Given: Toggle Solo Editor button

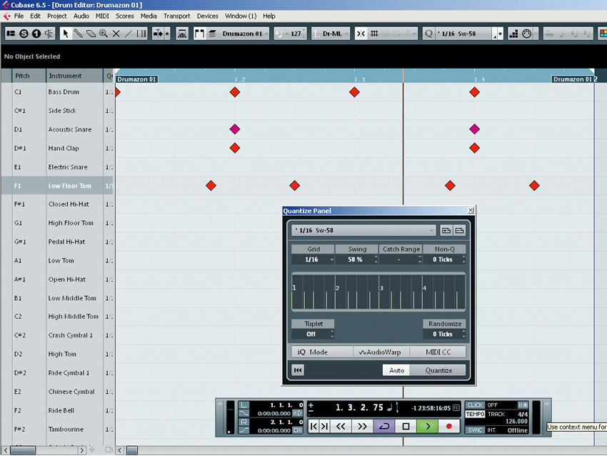Looking at the screenshot, I should tap(24, 34).
